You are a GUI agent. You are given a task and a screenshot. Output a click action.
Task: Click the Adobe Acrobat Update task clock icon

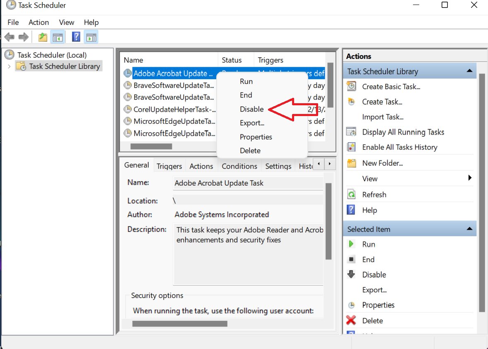[x=128, y=73]
